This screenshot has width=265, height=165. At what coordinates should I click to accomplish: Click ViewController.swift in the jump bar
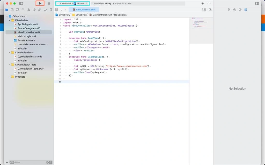point(101,15)
